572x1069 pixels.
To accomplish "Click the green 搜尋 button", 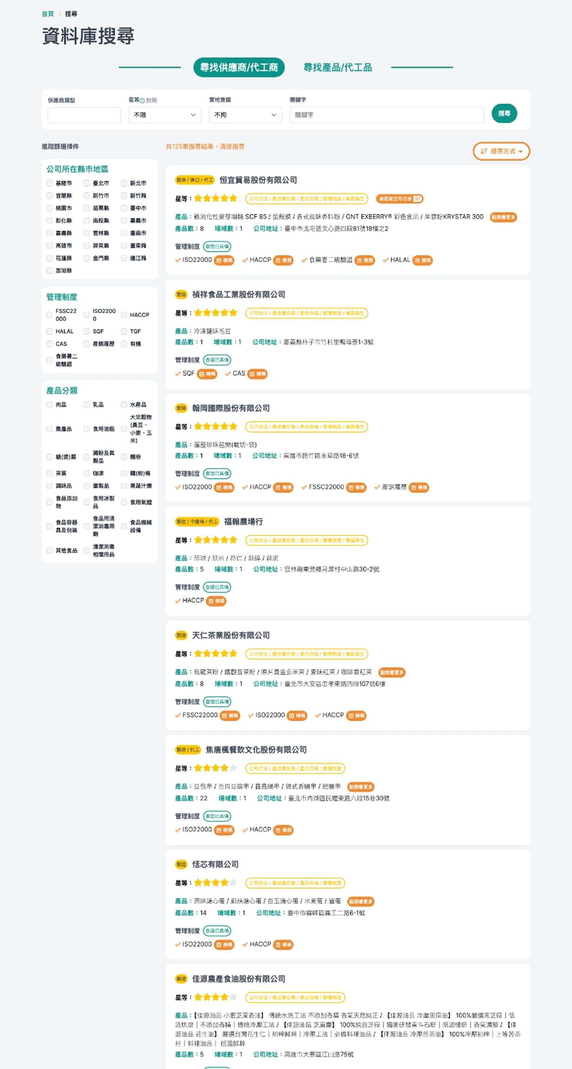I will tap(504, 113).
